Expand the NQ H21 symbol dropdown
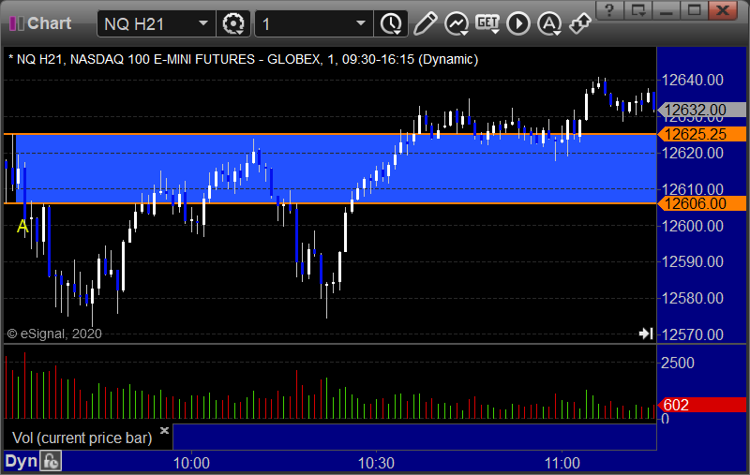750x475 pixels. point(203,23)
